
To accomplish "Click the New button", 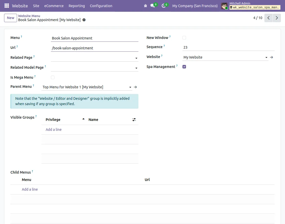I will 10,18.
